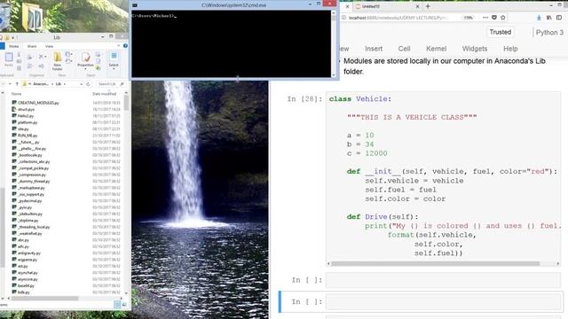Expand the Lib breadcrumb chevron
568x319 pixels.
click(x=65, y=84)
